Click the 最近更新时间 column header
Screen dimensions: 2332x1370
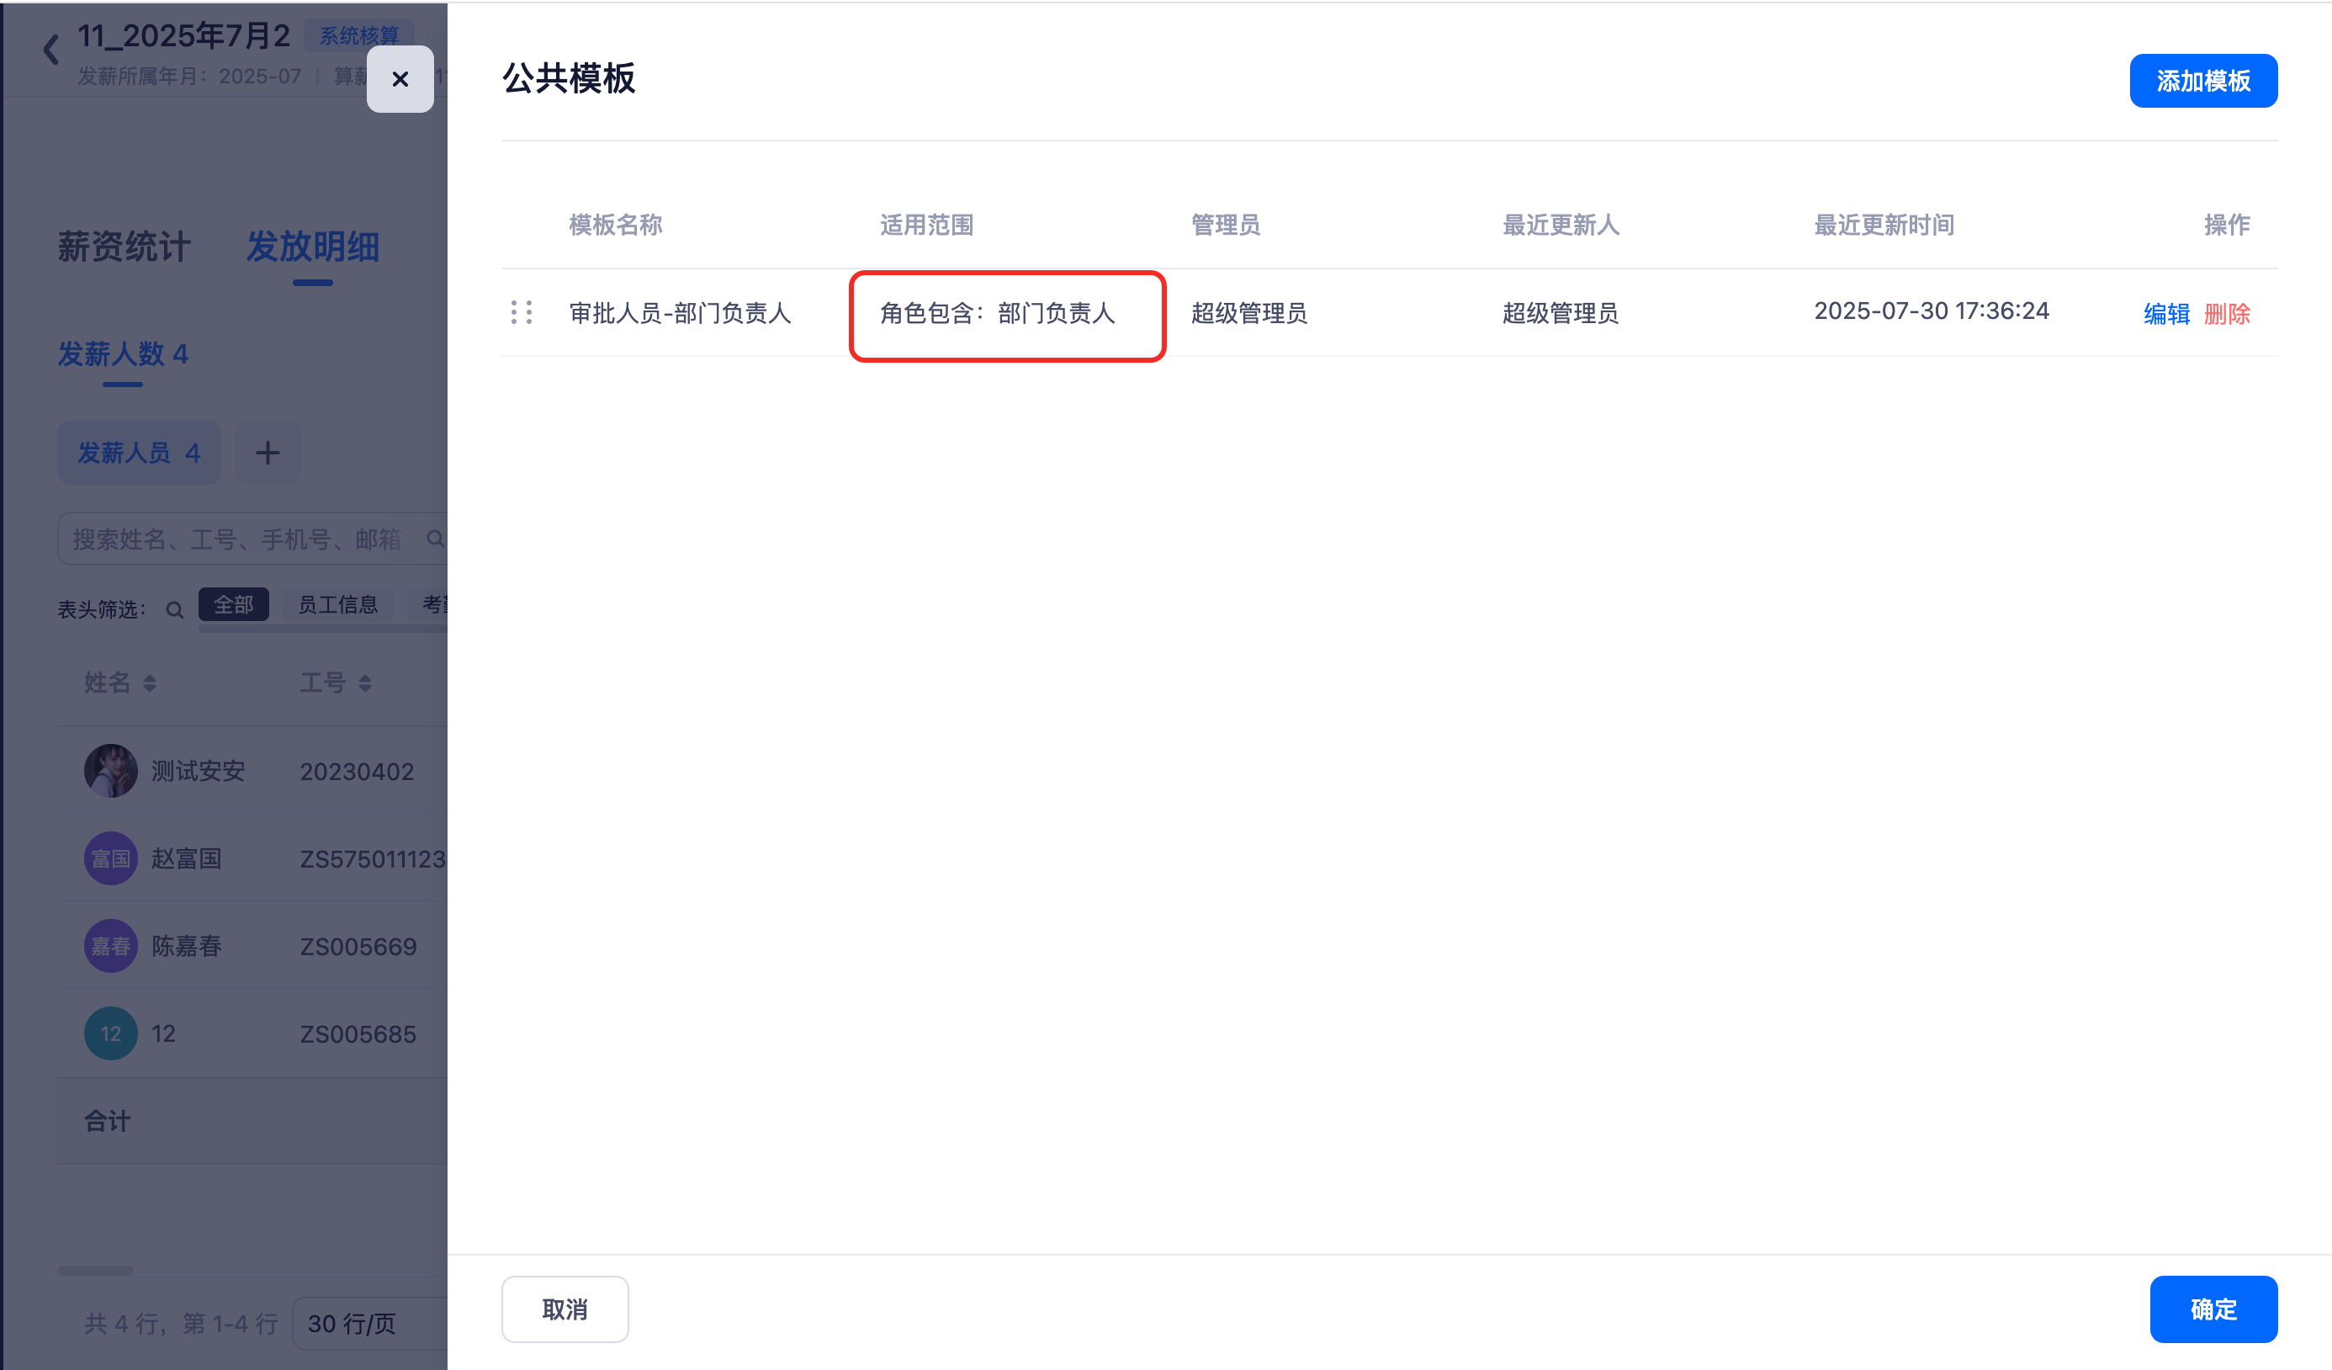[x=1884, y=225]
